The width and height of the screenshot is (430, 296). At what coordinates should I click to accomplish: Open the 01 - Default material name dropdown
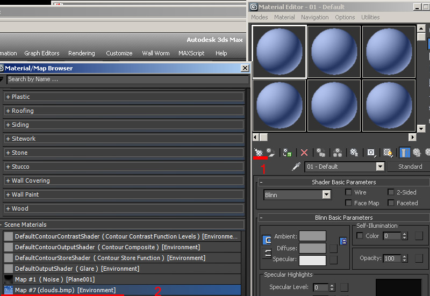[x=380, y=167]
